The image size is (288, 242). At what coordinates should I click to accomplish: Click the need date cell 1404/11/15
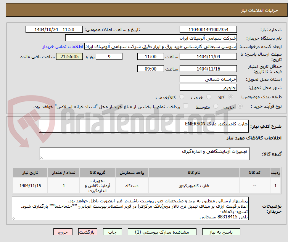[x=30, y=186]
